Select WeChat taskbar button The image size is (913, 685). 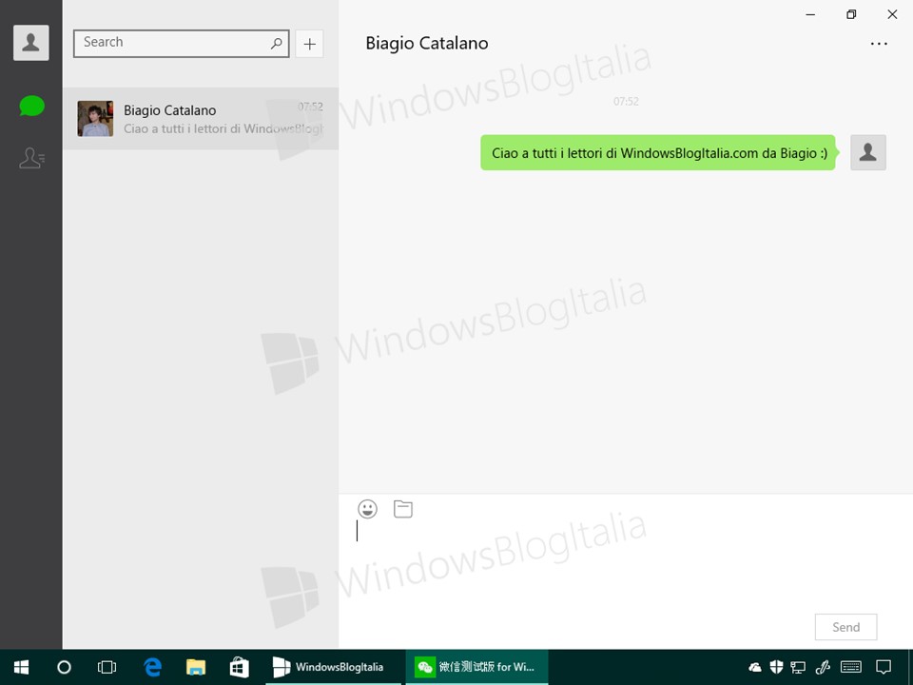(476, 667)
